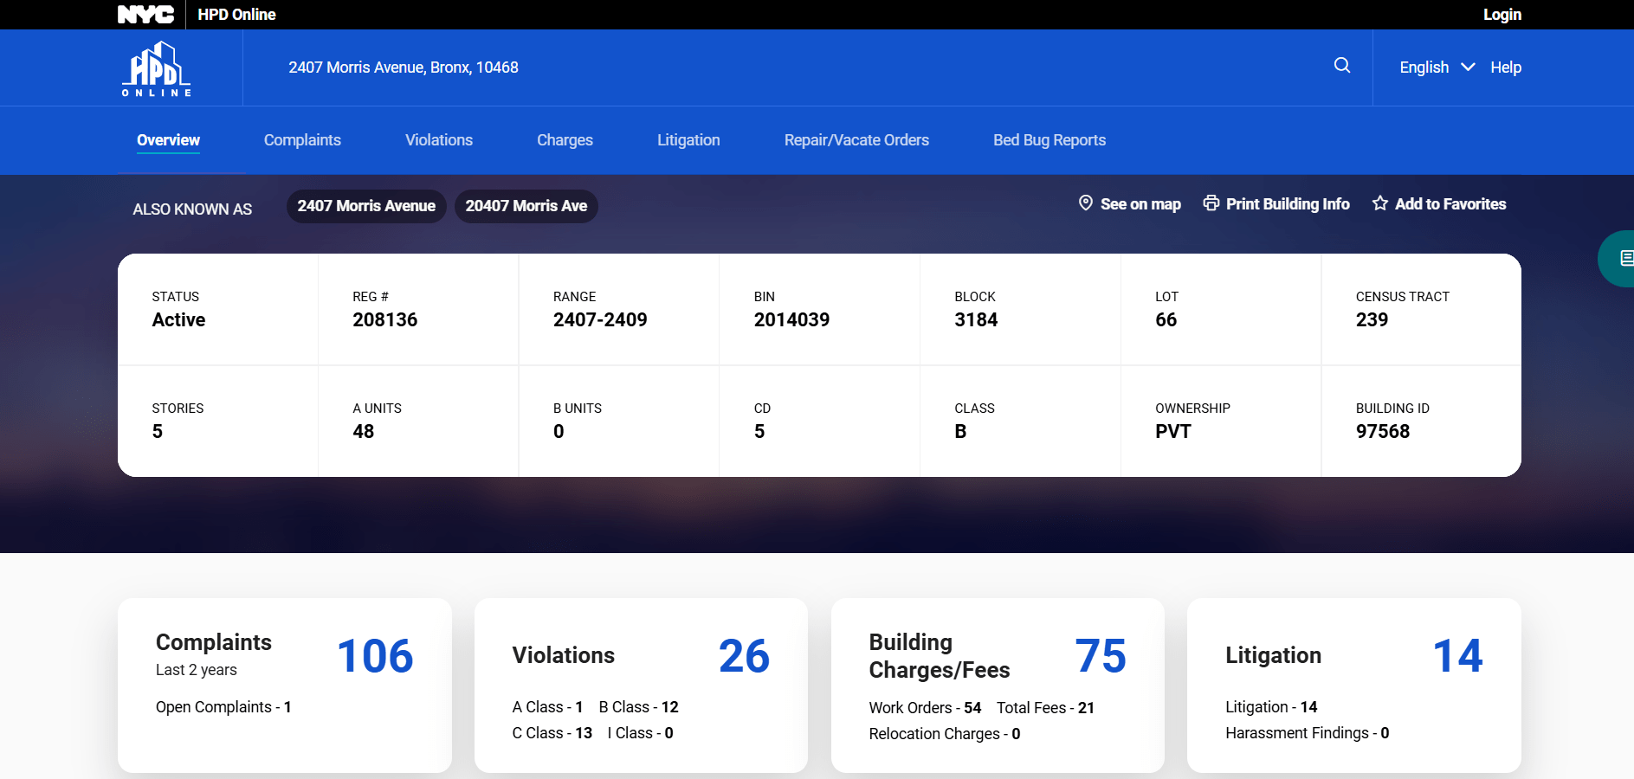
Task: Select the 20407 Morris Ave alias chip
Action: tap(526, 206)
